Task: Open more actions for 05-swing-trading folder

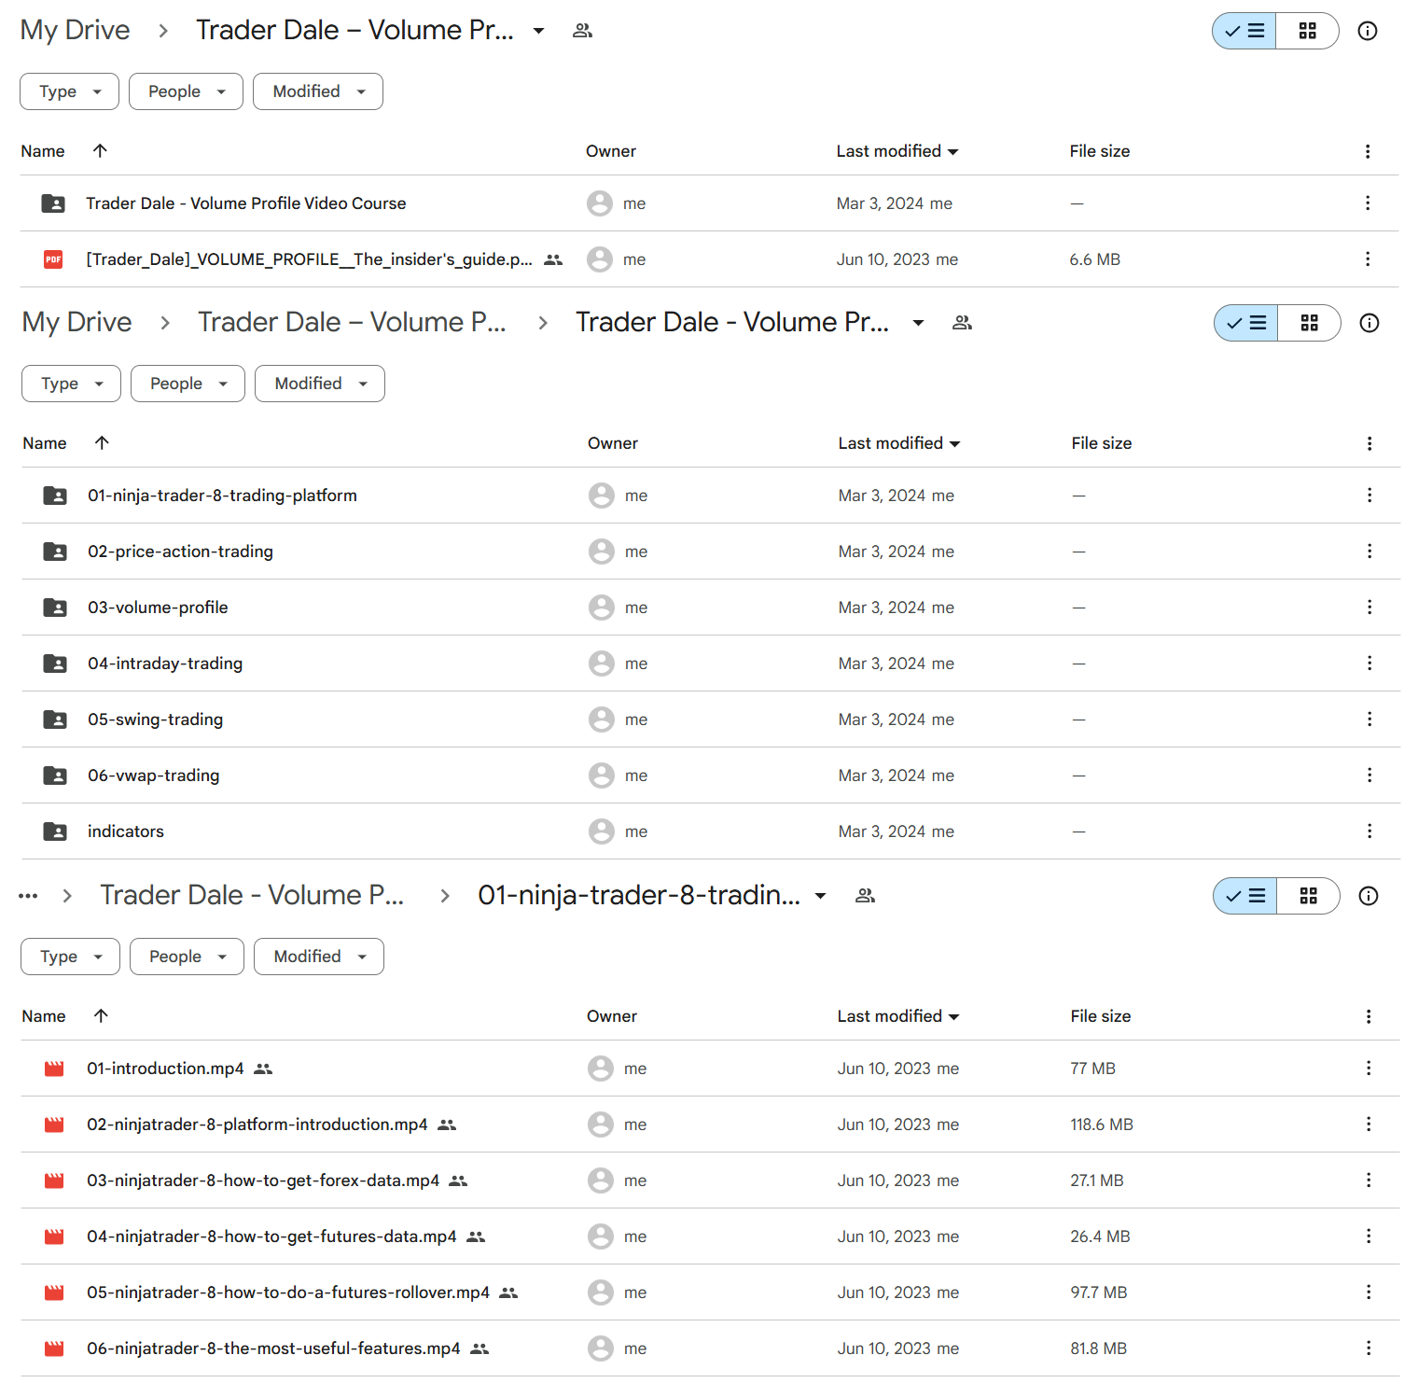Action: tap(1369, 719)
